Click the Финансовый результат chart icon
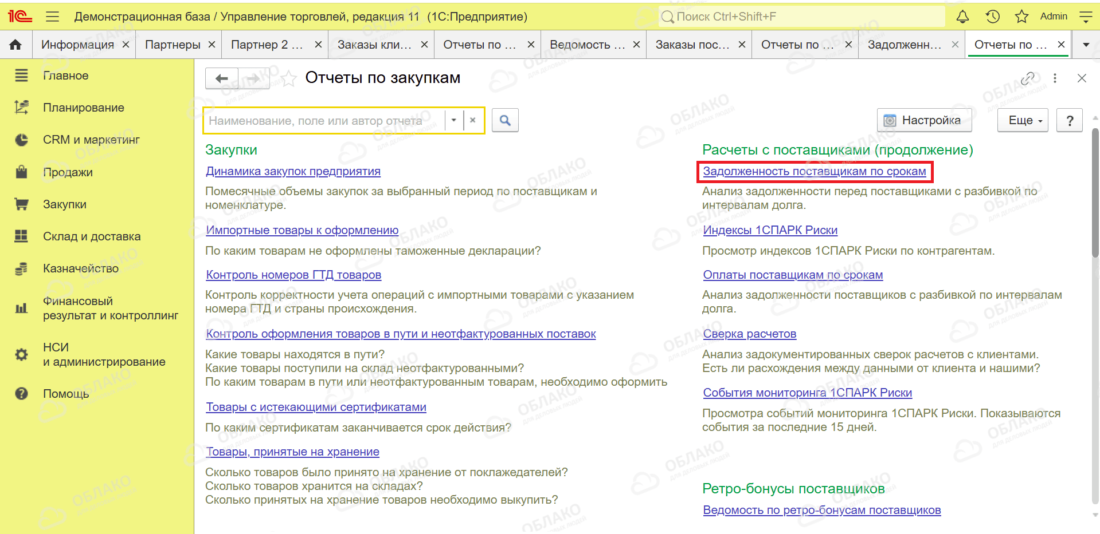1100x534 pixels. pos(21,308)
